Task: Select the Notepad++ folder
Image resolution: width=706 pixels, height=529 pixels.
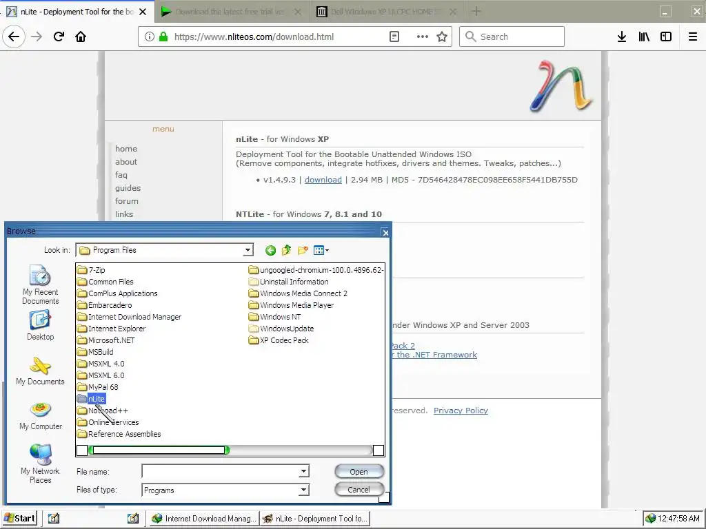Action: [103, 411]
